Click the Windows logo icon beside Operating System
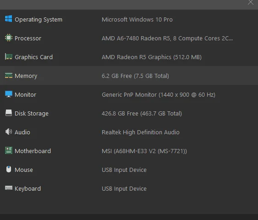Image resolution: width=258 pixels, height=220 pixels. coord(8,19)
